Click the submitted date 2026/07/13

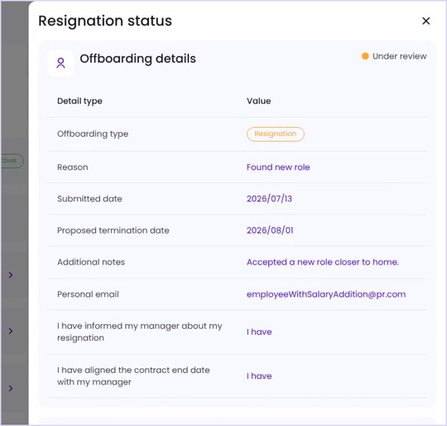point(269,199)
